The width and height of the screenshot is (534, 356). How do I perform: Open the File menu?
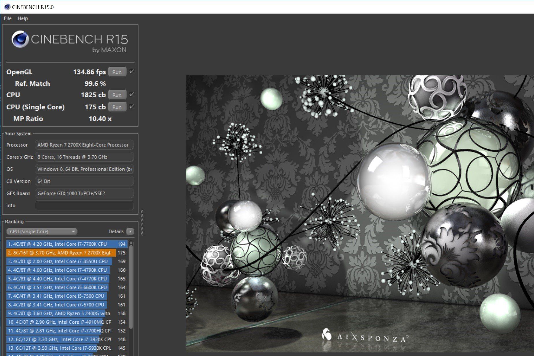coord(8,18)
